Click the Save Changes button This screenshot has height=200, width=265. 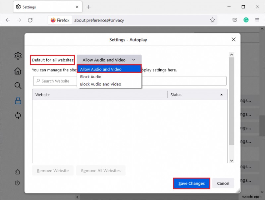pyautogui.click(x=191, y=183)
